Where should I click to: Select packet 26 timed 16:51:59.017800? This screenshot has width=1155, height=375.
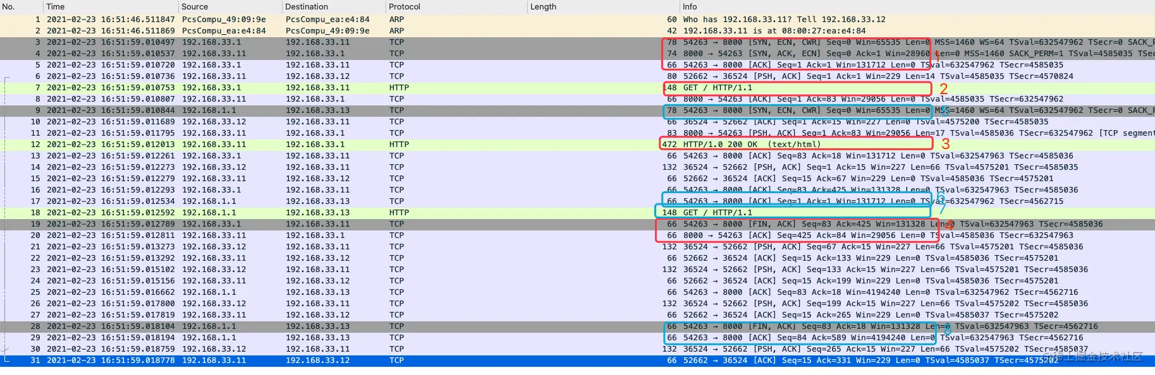577,304
